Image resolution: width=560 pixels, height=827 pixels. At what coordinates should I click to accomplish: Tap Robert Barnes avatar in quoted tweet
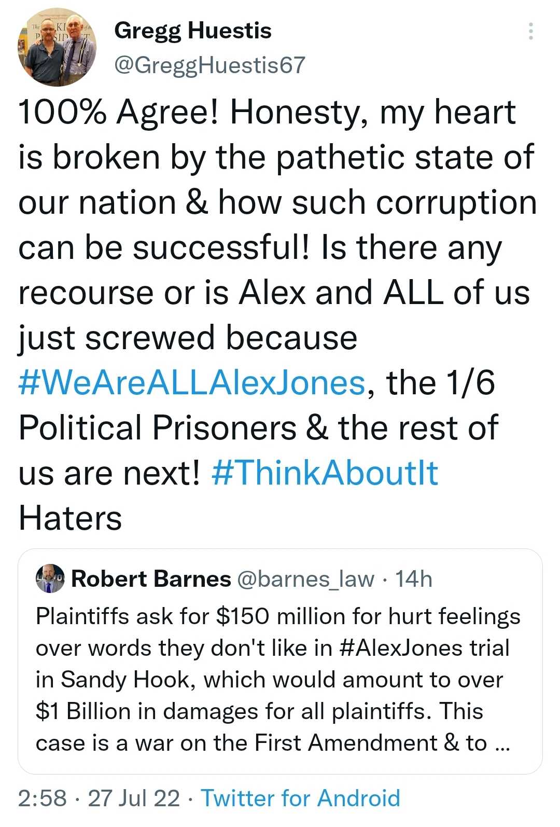click(x=50, y=578)
